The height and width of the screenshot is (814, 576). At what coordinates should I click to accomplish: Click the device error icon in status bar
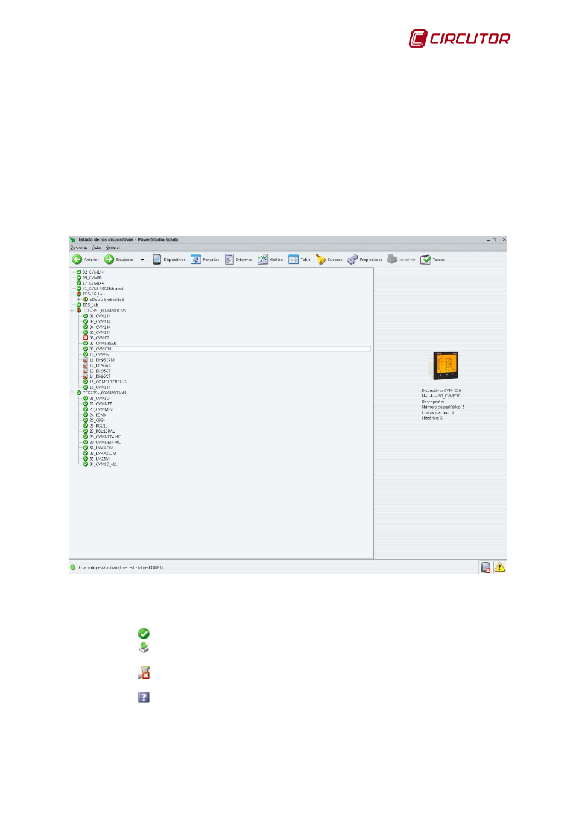[x=486, y=567]
